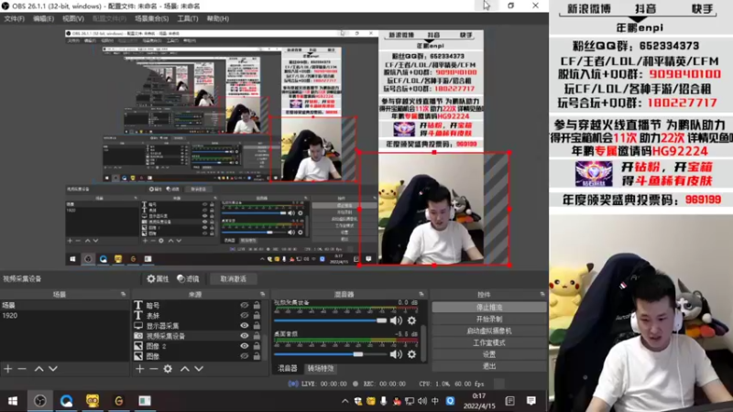
Task: Show the bottom 图像 source
Action: (x=245, y=356)
